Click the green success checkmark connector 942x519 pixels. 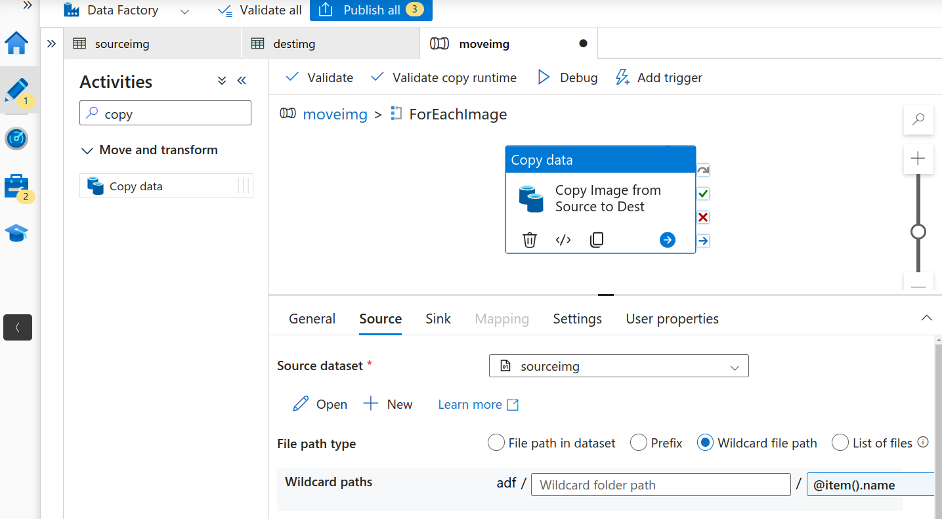click(x=703, y=194)
